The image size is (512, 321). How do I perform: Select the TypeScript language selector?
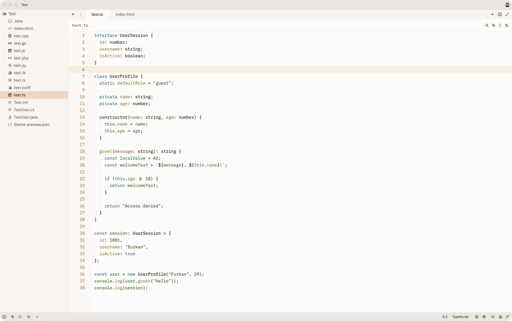pos(460,317)
